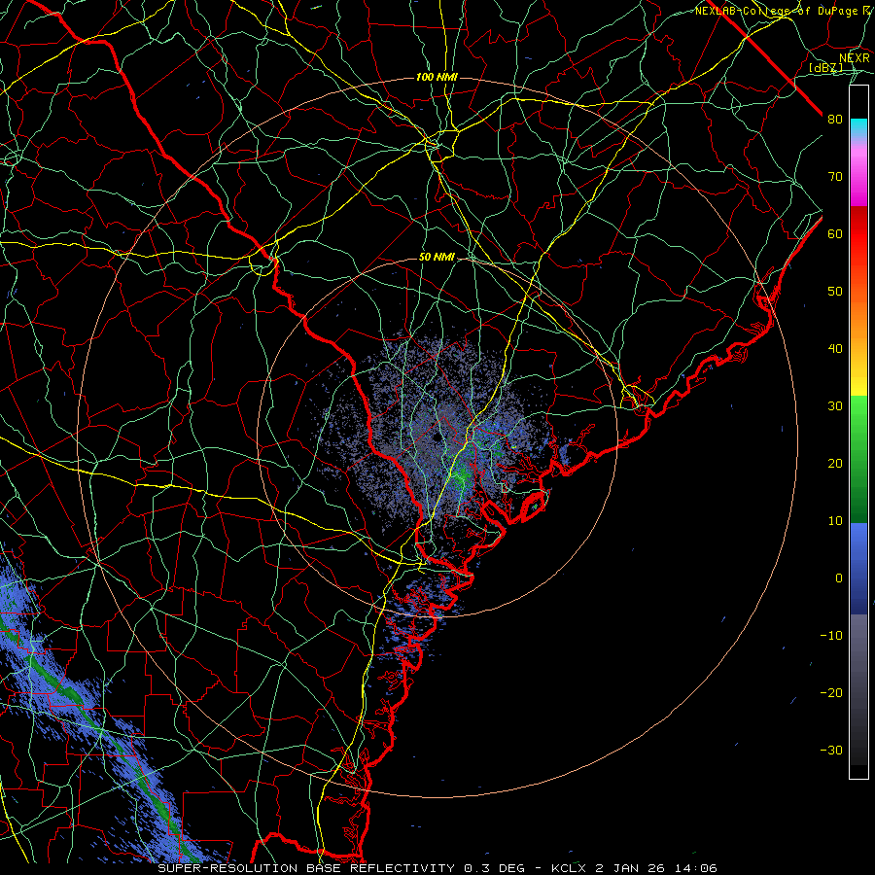
Task: Click the "[dBZ]" unit label
Action: 825,68
